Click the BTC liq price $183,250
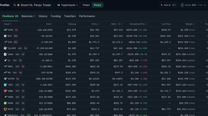 click(x=165, y=36)
